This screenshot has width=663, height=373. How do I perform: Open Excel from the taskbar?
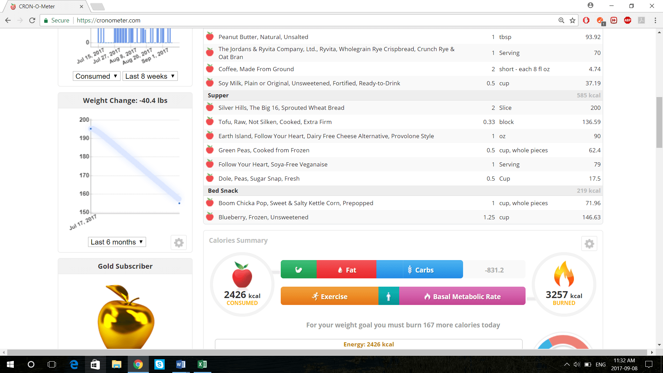tap(202, 364)
